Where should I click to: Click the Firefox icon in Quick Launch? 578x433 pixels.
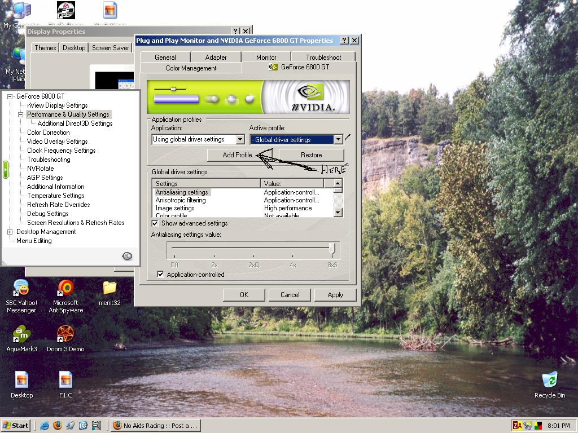coord(57,426)
